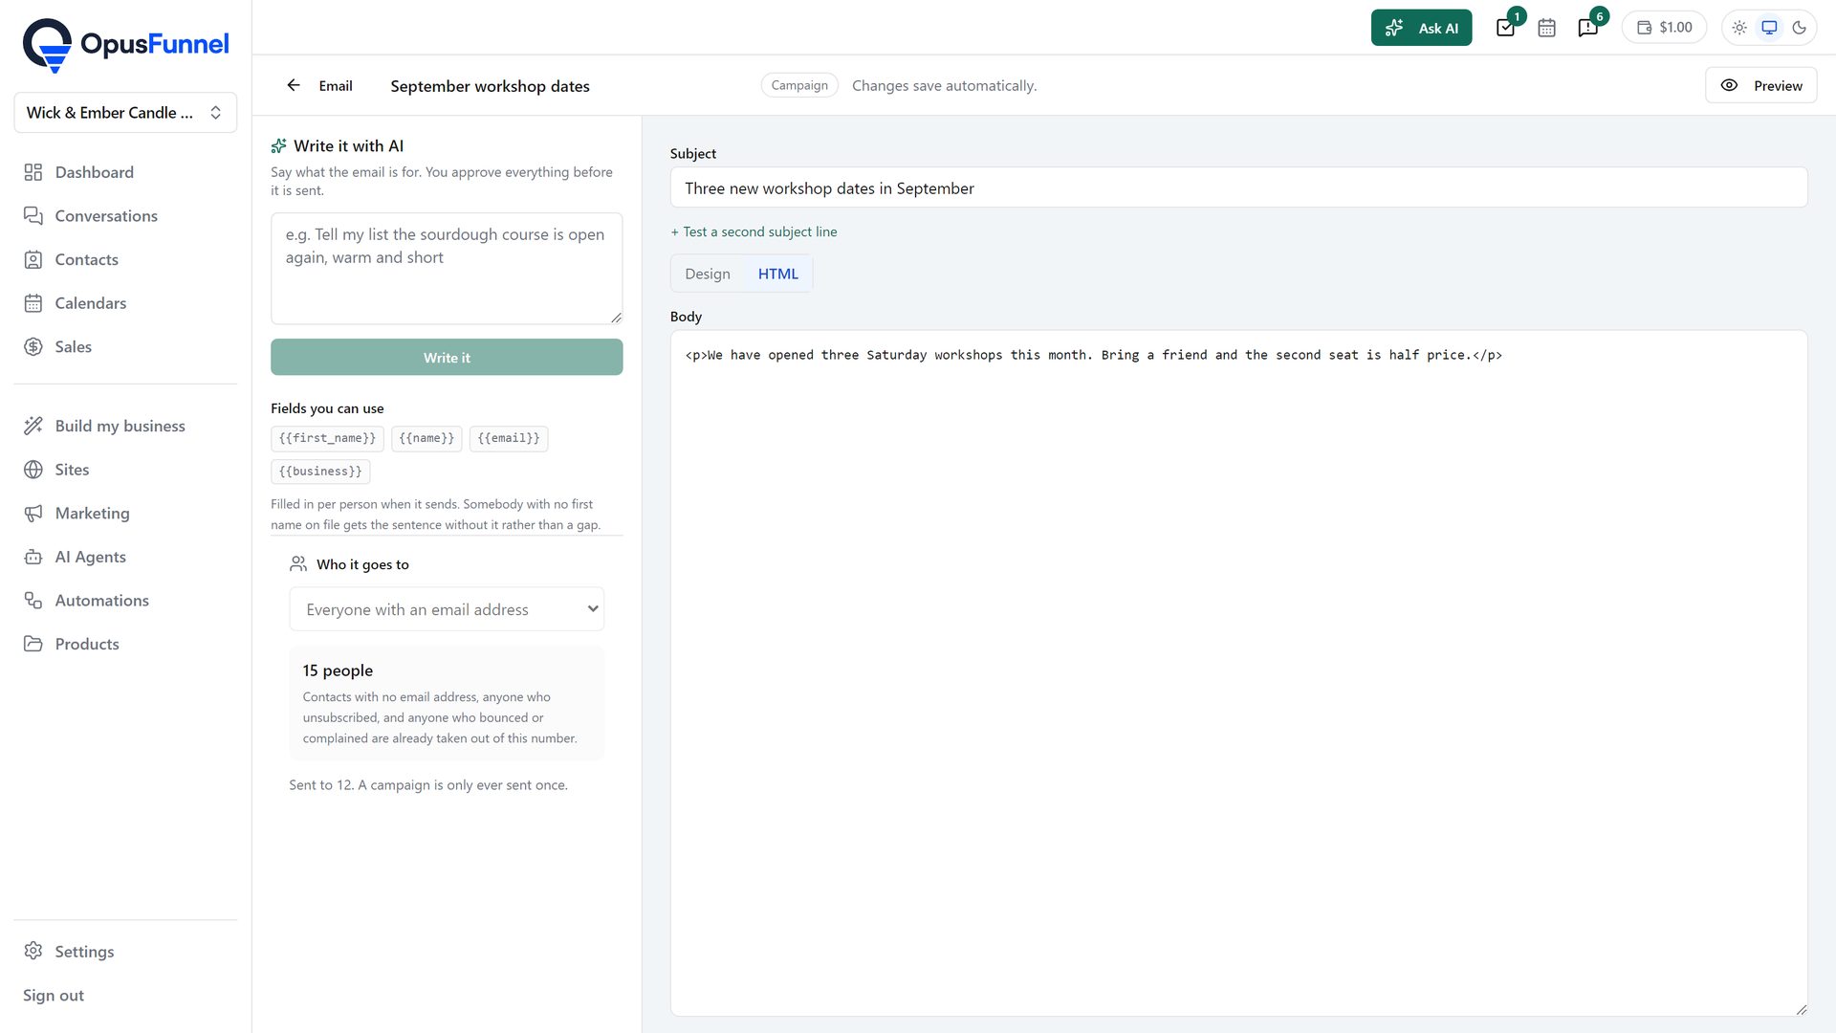Open the Wick & Ember Candle workspace switcher
1836x1033 pixels.
click(125, 112)
